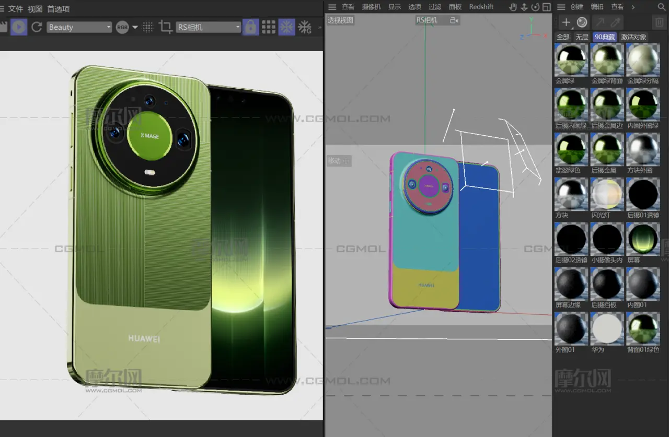Click the hand pan view icon
669x437 pixels.
513,7
